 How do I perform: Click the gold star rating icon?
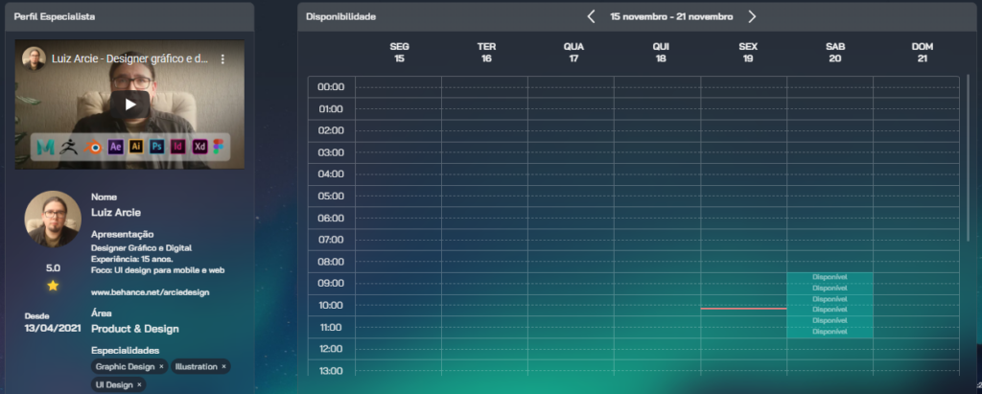pos(53,286)
